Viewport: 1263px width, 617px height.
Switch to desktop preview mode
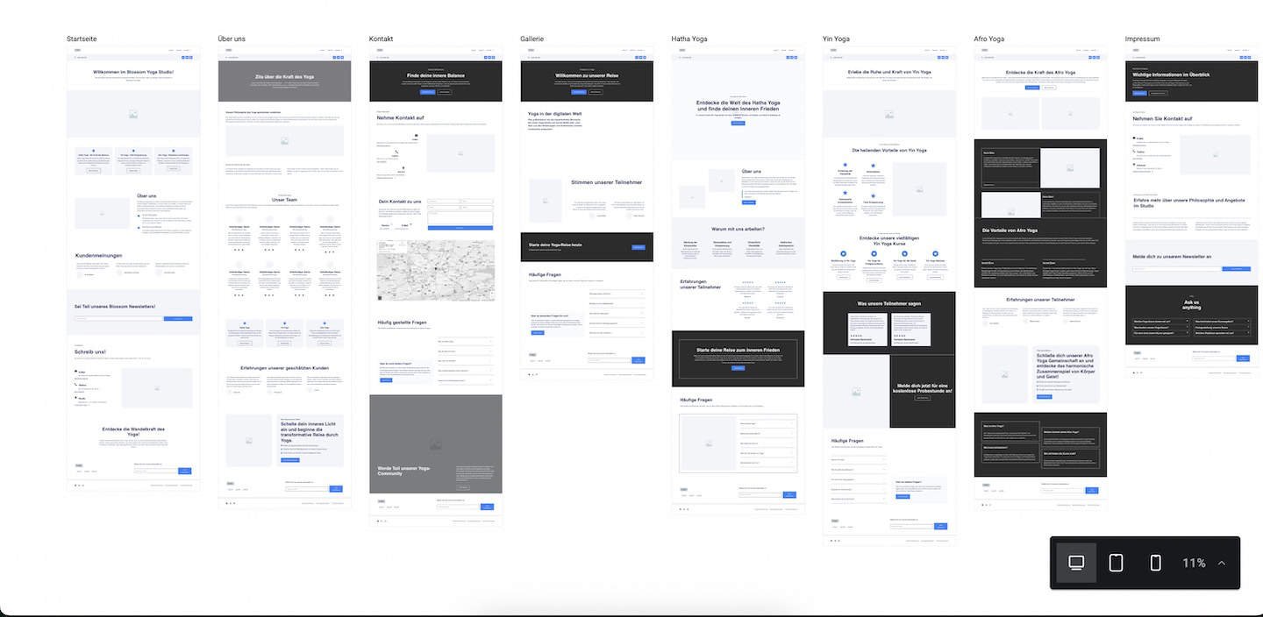click(1076, 563)
